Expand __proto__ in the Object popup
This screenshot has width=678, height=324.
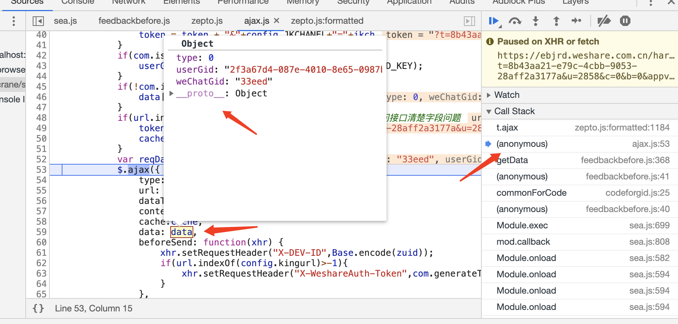tap(171, 93)
